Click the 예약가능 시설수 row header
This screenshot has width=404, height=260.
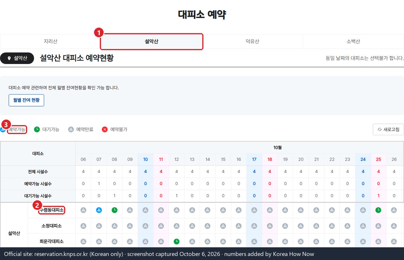(38, 184)
